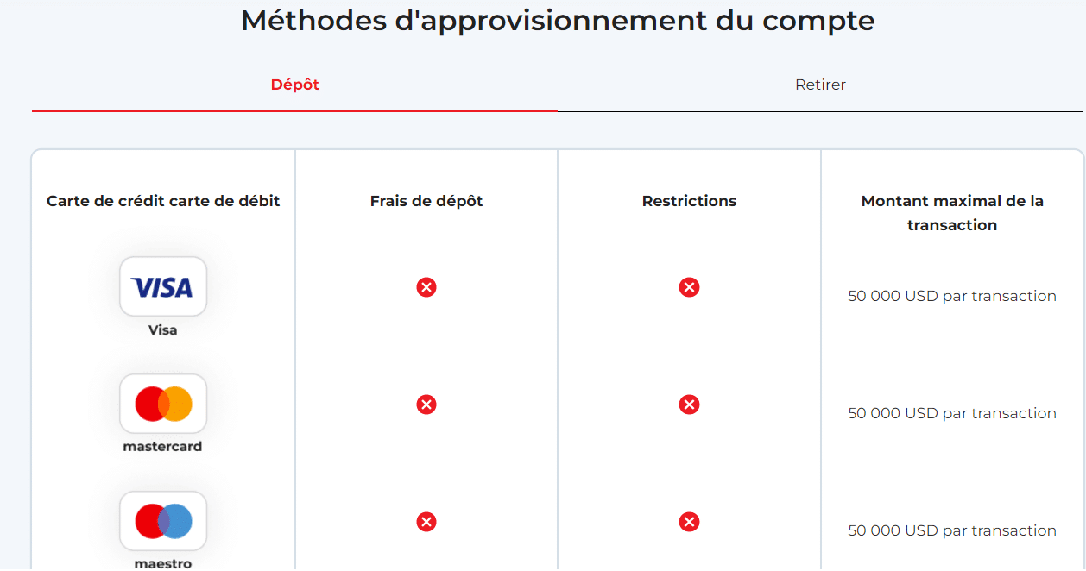The height and width of the screenshot is (571, 1086).
Task: Click the Frais de dépôt column header
Action: pos(426,201)
